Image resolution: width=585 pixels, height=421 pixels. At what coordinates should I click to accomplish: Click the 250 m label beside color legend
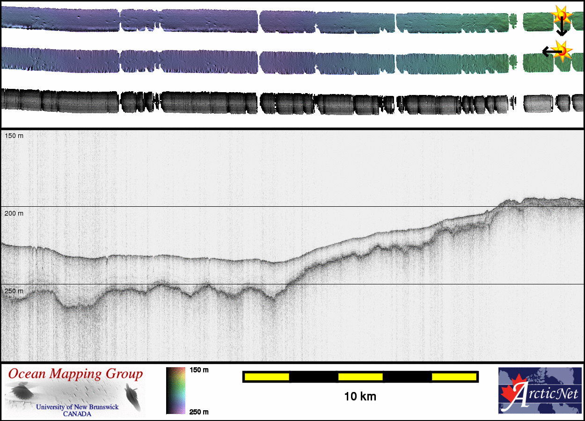coord(199,412)
